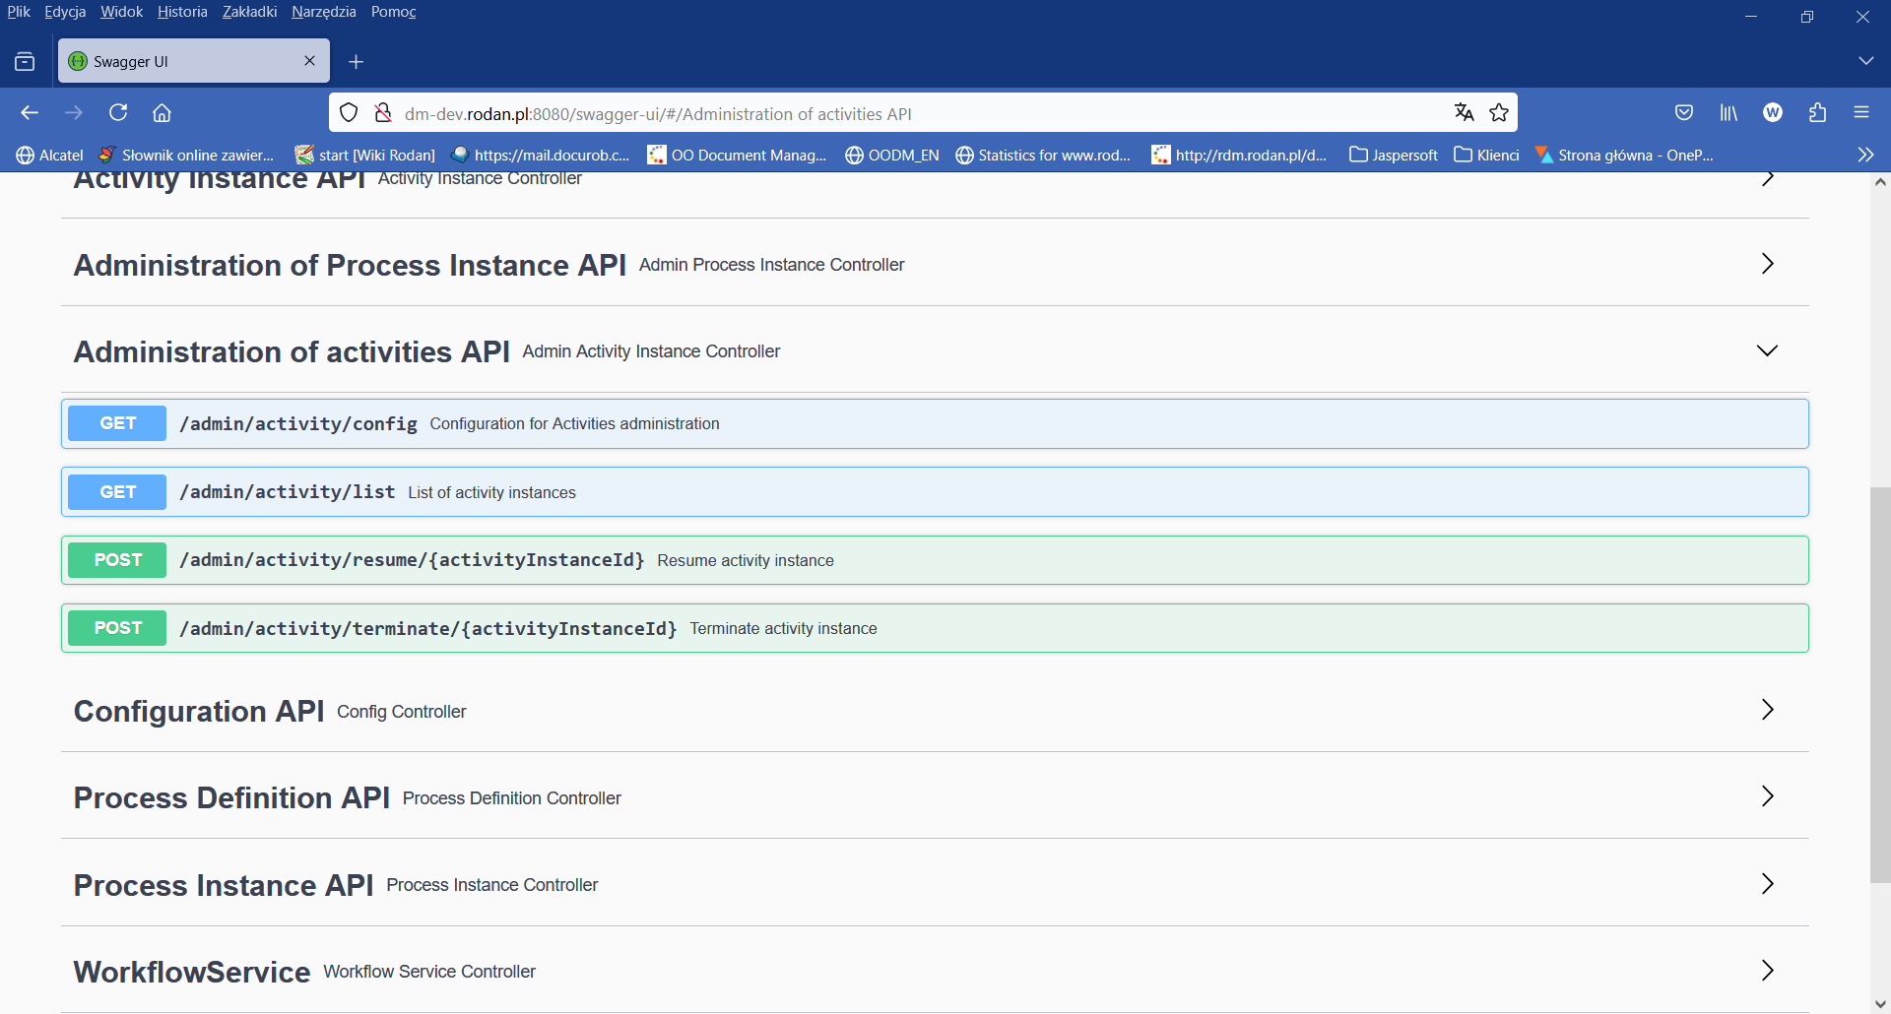Expand the Configuration API section

[x=1767, y=710]
